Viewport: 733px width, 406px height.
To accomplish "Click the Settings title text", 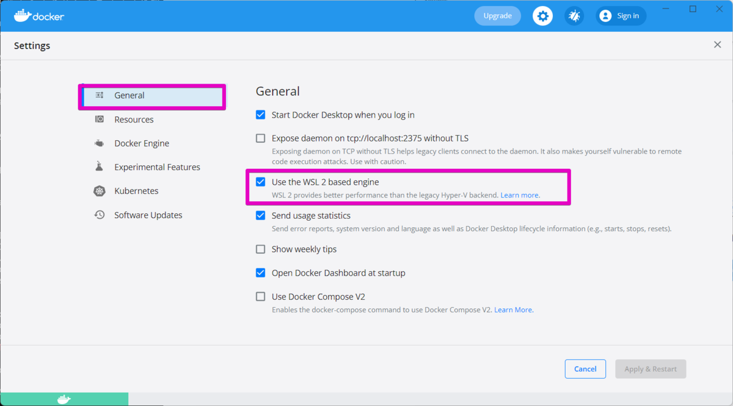I will click(32, 46).
